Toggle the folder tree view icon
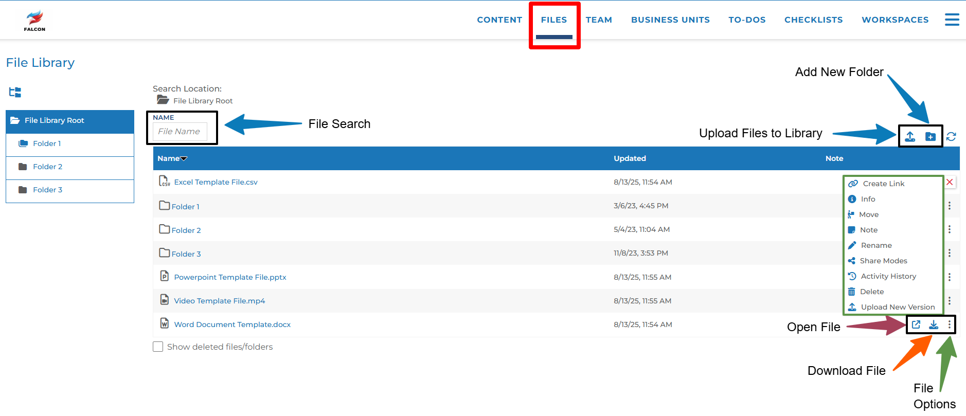 [15, 92]
